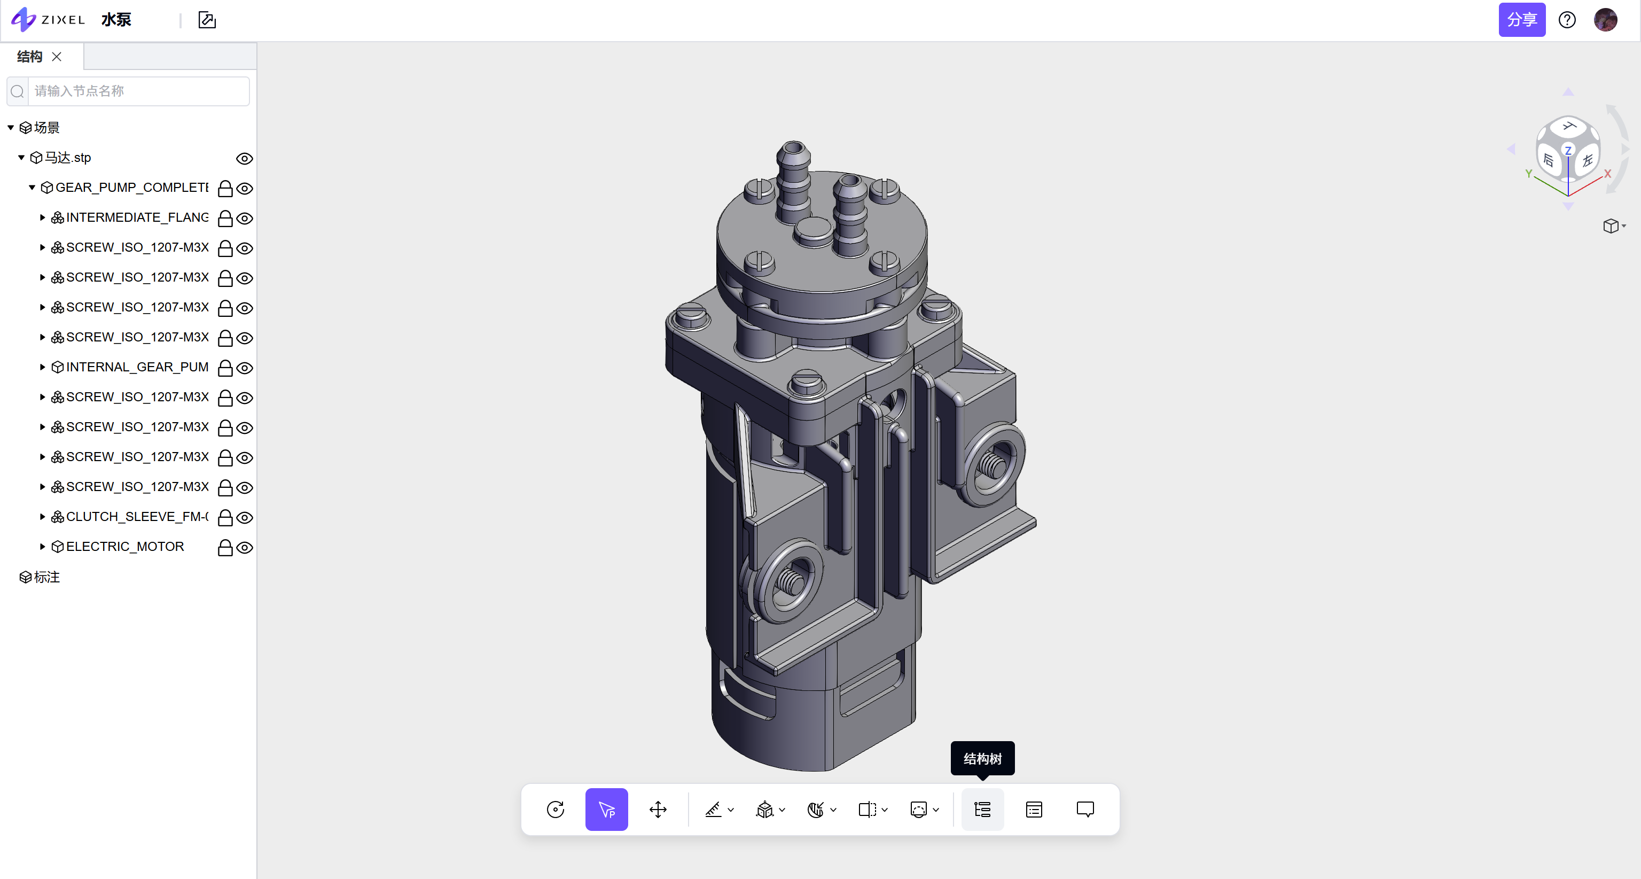1641x879 pixels.
Task: Hide the GEAR_PUMP_COMPLETE assembly
Action: click(245, 189)
